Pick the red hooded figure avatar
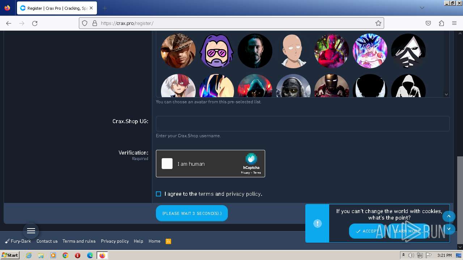 (x=255, y=86)
